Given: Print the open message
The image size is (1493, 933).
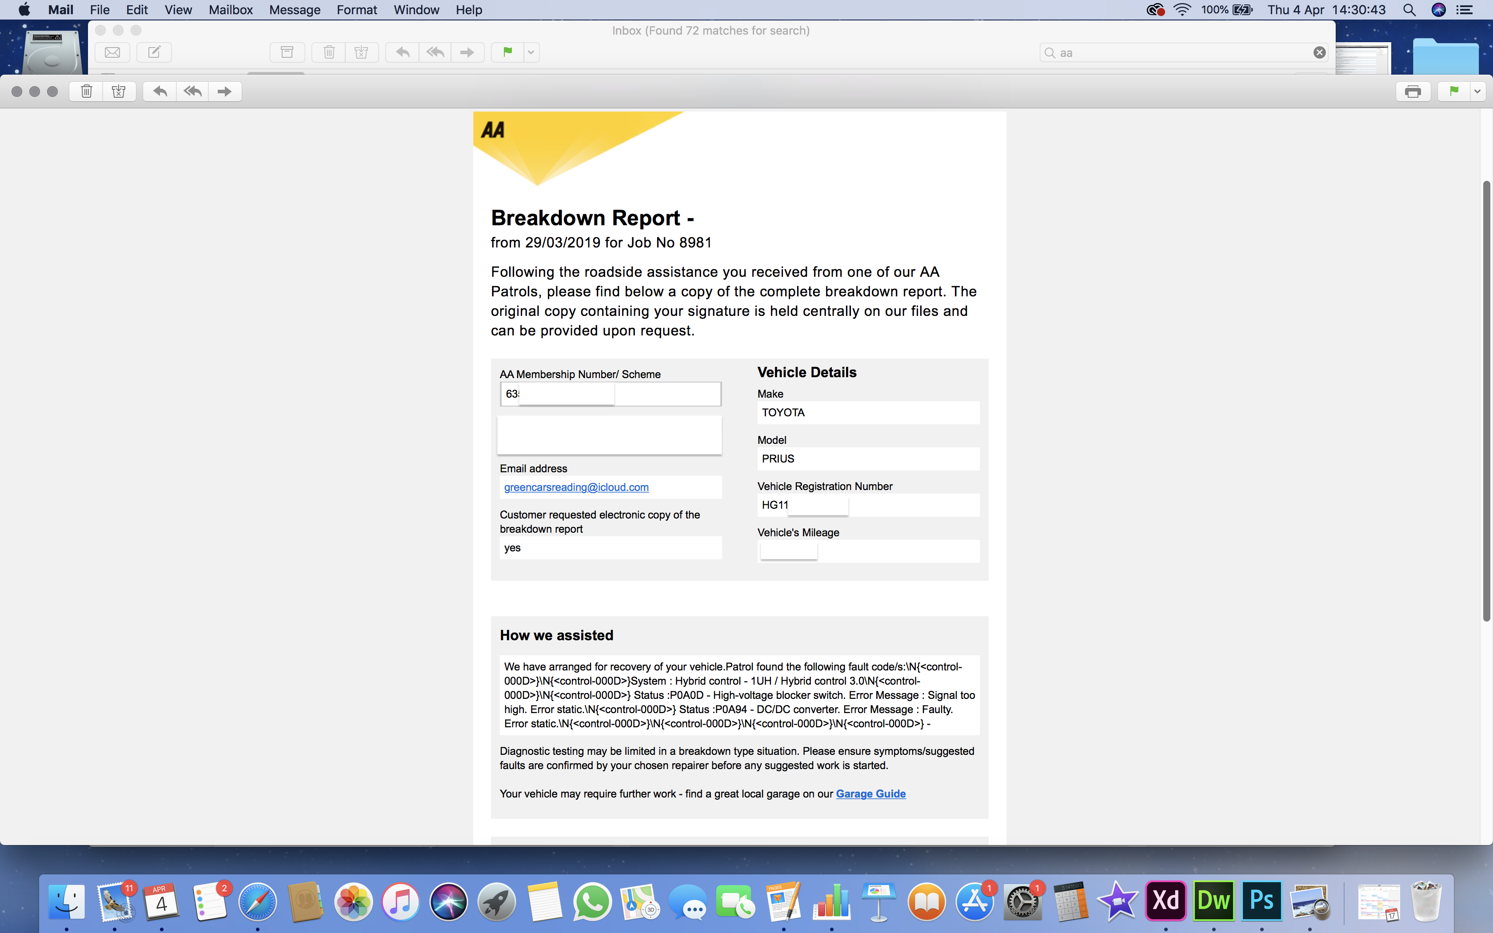Looking at the screenshot, I should 1413,92.
